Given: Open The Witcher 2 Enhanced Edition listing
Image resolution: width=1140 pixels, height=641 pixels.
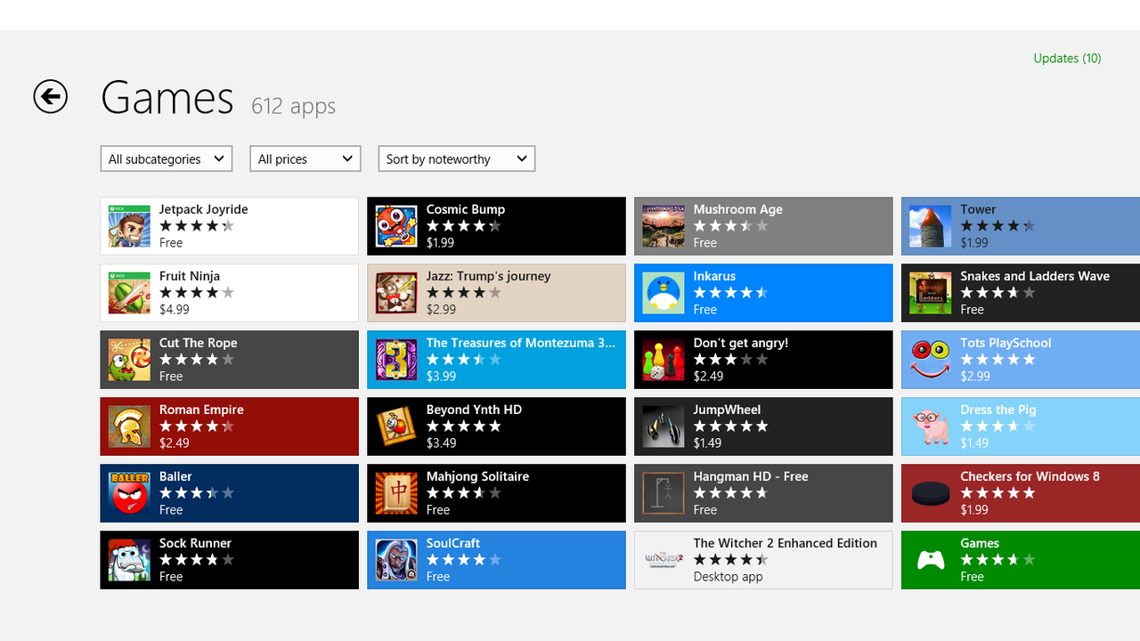Looking at the screenshot, I should [763, 560].
